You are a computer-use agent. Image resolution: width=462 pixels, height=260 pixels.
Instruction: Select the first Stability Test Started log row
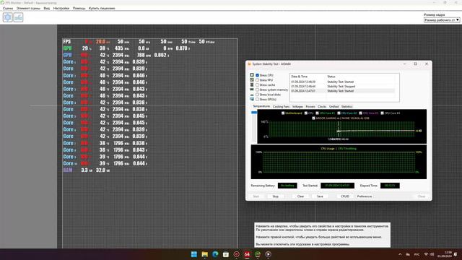(342, 82)
